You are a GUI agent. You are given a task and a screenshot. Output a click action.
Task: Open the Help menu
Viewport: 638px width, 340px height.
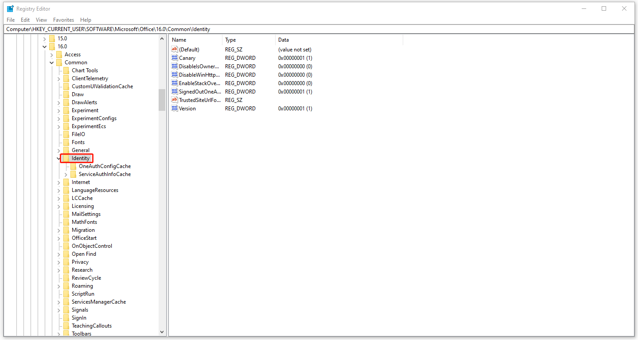coord(86,20)
